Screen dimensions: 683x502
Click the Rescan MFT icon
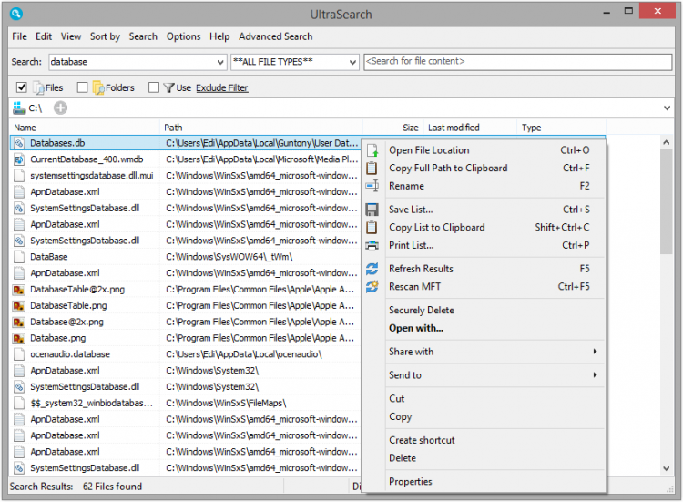coord(372,287)
